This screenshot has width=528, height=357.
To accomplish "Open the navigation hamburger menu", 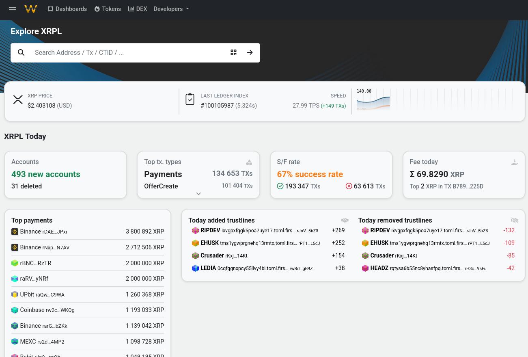I will coord(12,9).
